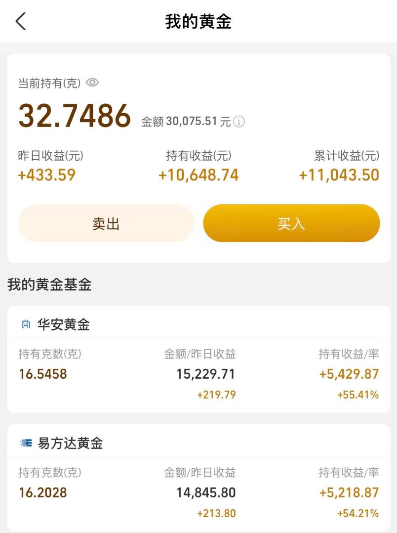The image size is (397, 533).
Task: Tap the 华安黄金 fund logo icon
Action: click(26, 324)
